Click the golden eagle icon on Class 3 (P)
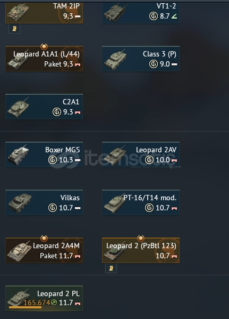The height and width of the screenshot is (319, 229). [x=154, y=64]
